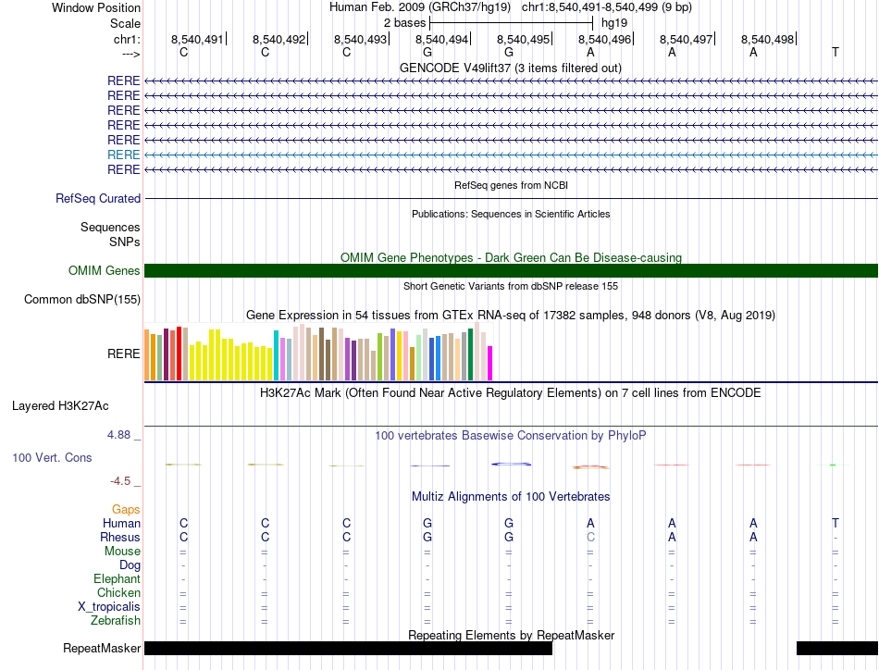Click the Zebrafish species label
Viewport: 879px width, 670px height.
click(x=116, y=621)
